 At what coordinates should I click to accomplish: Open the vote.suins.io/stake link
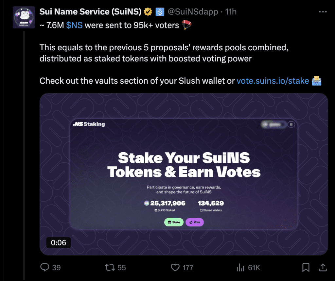[273, 81]
